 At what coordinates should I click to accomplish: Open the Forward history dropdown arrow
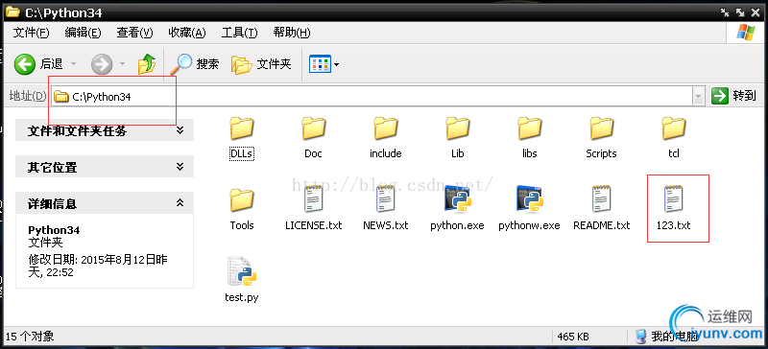(x=123, y=64)
